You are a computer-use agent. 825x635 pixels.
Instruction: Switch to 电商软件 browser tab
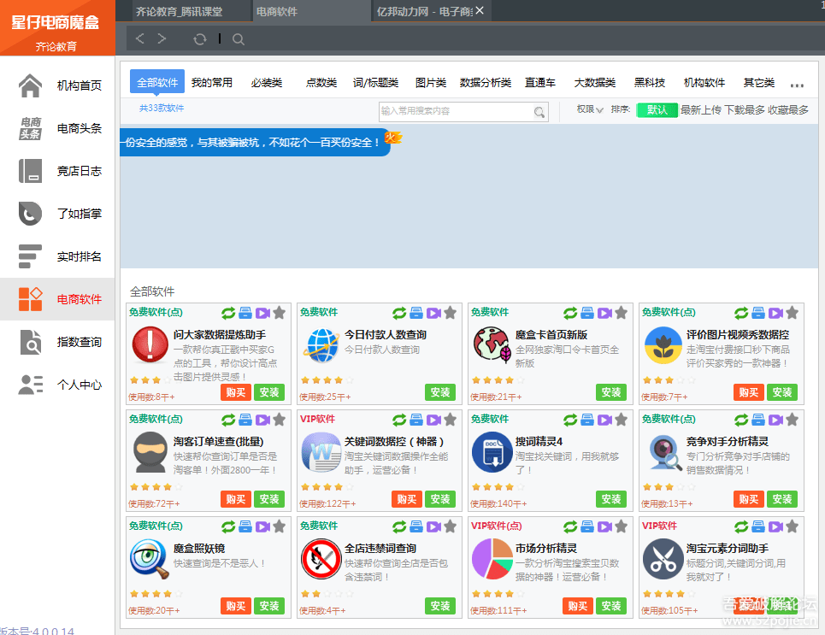[x=311, y=11]
